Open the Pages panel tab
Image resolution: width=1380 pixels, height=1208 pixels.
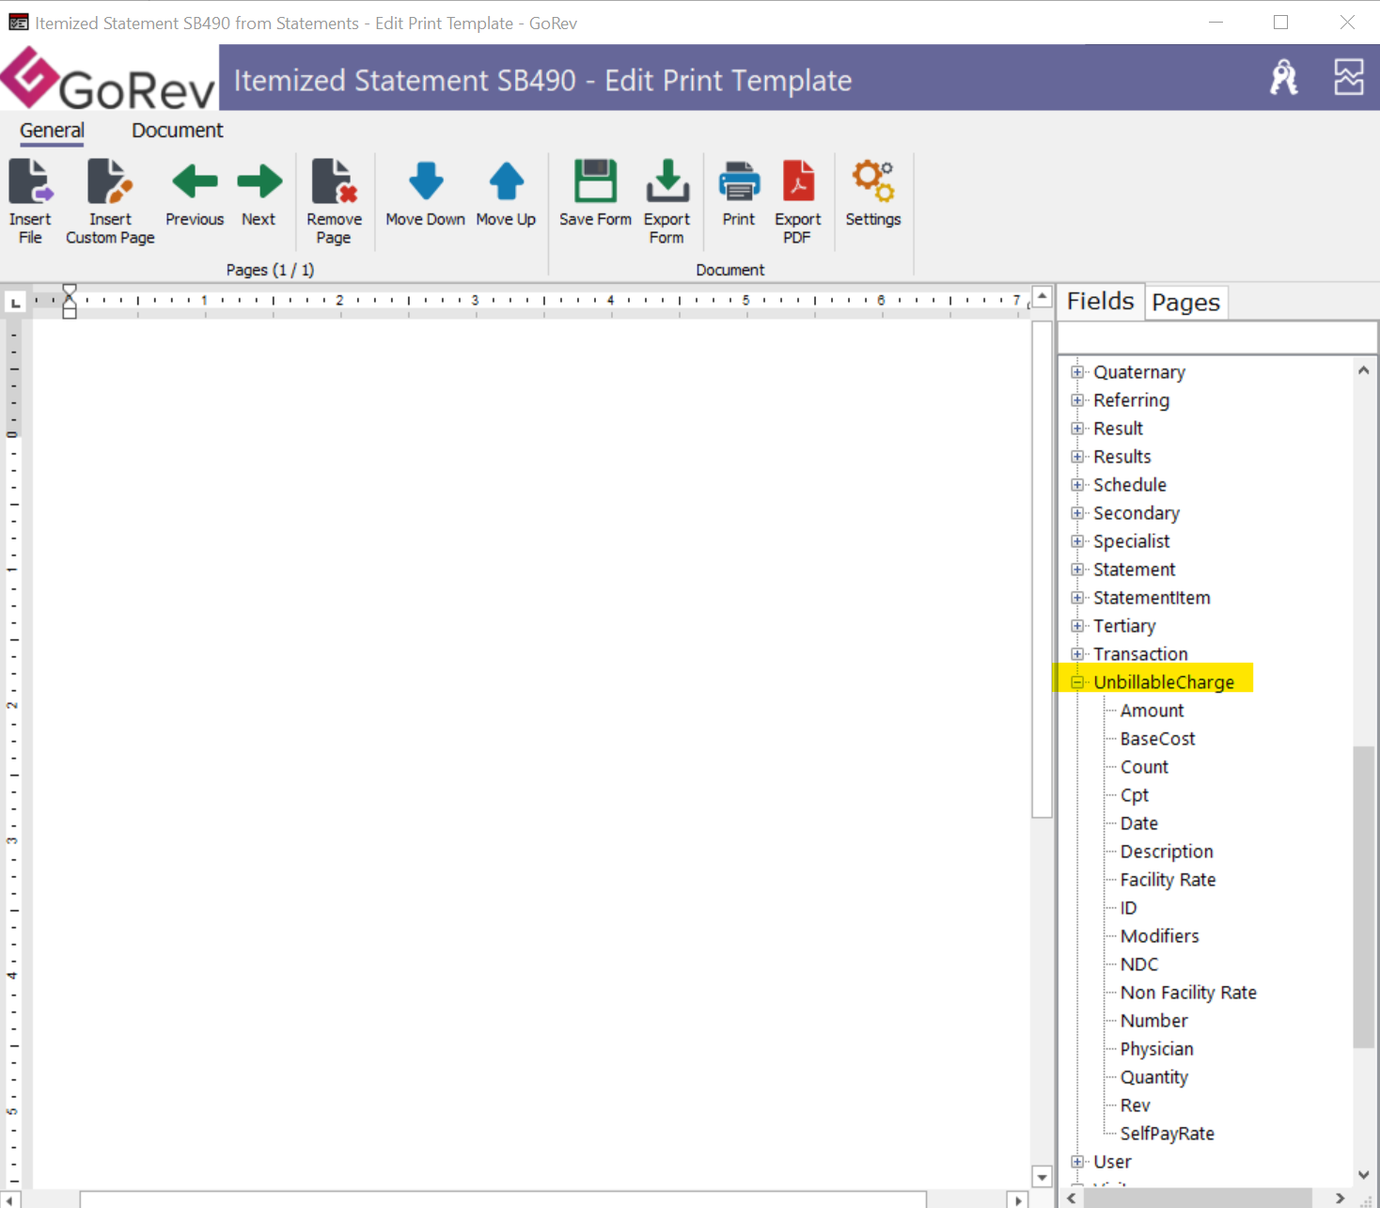pyautogui.click(x=1185, y=303)
